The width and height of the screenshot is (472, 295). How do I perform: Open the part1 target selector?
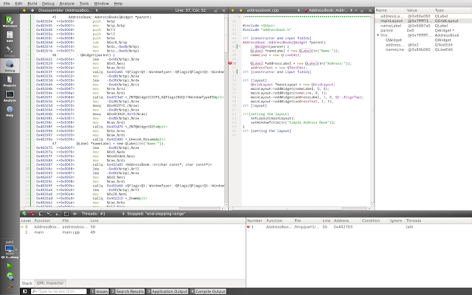10,249
